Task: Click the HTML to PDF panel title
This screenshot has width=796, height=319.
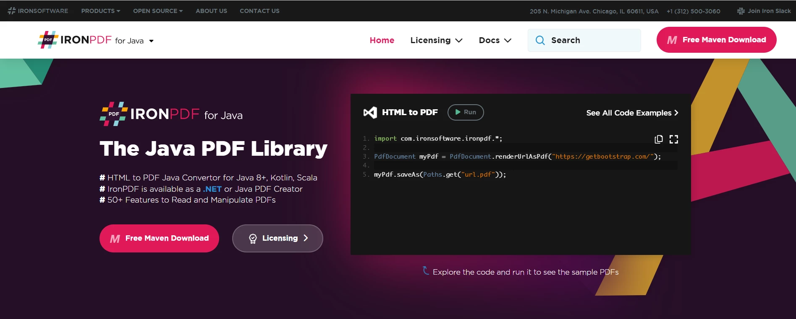Action: tap(410, 112)
